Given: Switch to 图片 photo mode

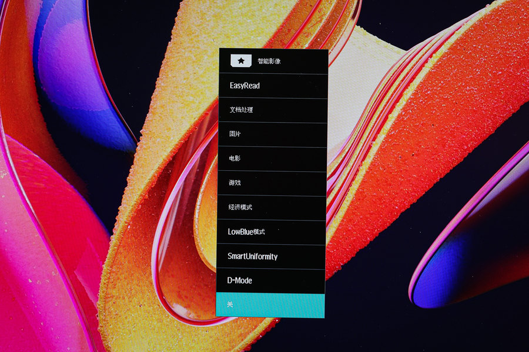Looking at the screenshot, I should tap(235, 134).
